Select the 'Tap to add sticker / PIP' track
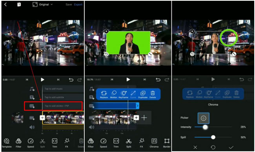The image size is (255, 152). [x=62, y=106]
